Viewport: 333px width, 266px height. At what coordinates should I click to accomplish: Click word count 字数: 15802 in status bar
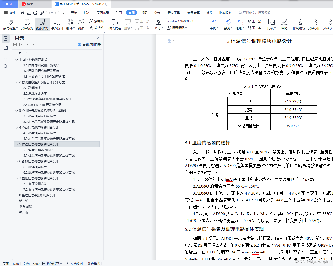[x=31, y=264]
